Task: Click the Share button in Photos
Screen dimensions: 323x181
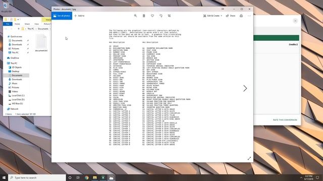Action: pos(231,16)
